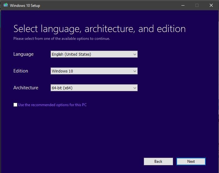Click the Back button
Image resolution: width=219 pixels, height=173 pixels.
click(x=158, y=161)
